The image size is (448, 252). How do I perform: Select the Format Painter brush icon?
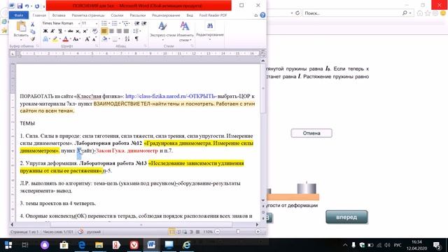pos(33,39)
